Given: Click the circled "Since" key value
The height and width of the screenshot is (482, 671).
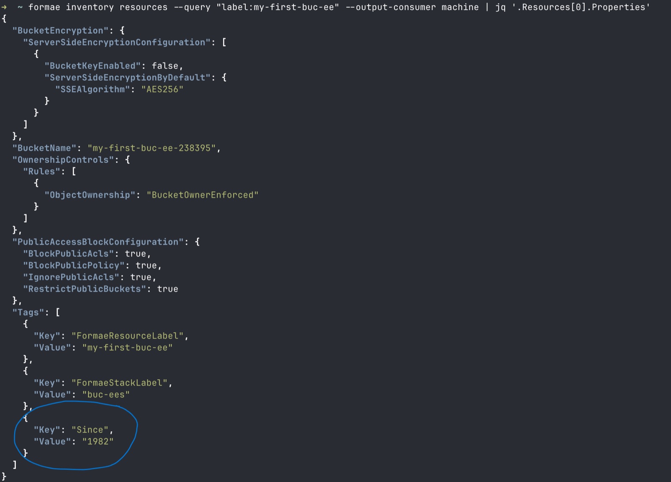Looking at the screenshot, I should click(x=90, y=430).
